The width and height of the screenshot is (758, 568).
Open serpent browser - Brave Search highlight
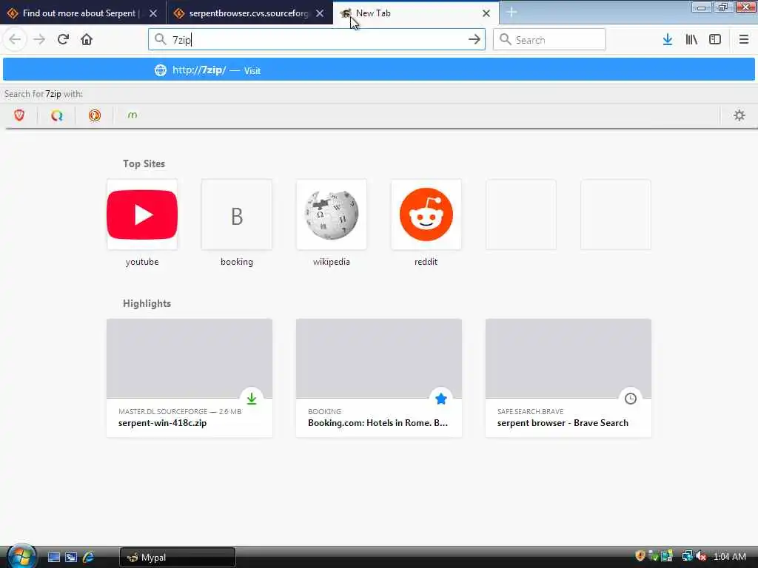(x=568, y=378)
